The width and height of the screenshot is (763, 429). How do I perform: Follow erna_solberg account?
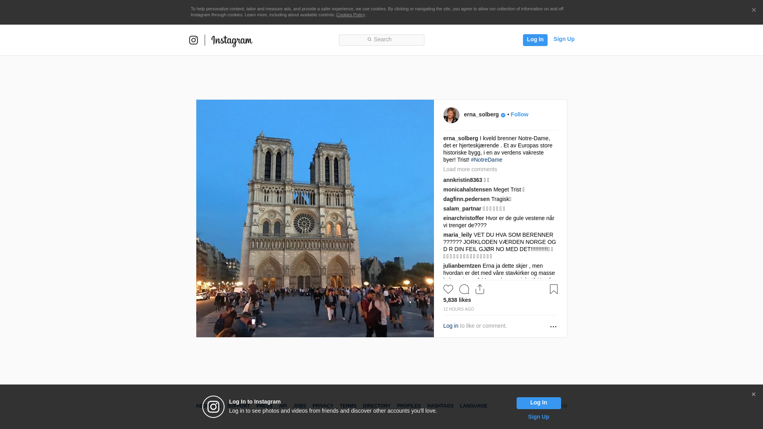[x=519, y=114]
